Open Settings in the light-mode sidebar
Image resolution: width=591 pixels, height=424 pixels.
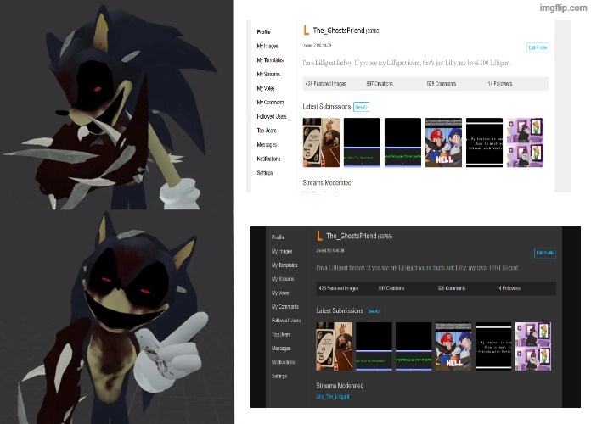(265, 173)
